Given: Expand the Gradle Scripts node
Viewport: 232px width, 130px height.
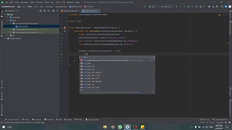Looking at the screenshot, I should coord(5,39).
